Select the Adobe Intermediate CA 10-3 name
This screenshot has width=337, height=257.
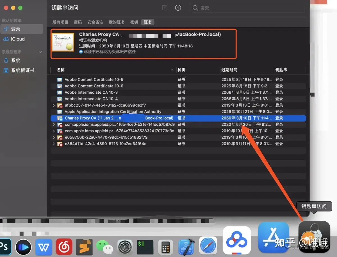[91, 92]
